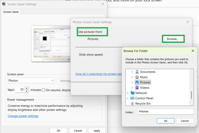199x133 pixels.
Task: Click the Recycle Bin icon
Action: click(132, 104)
